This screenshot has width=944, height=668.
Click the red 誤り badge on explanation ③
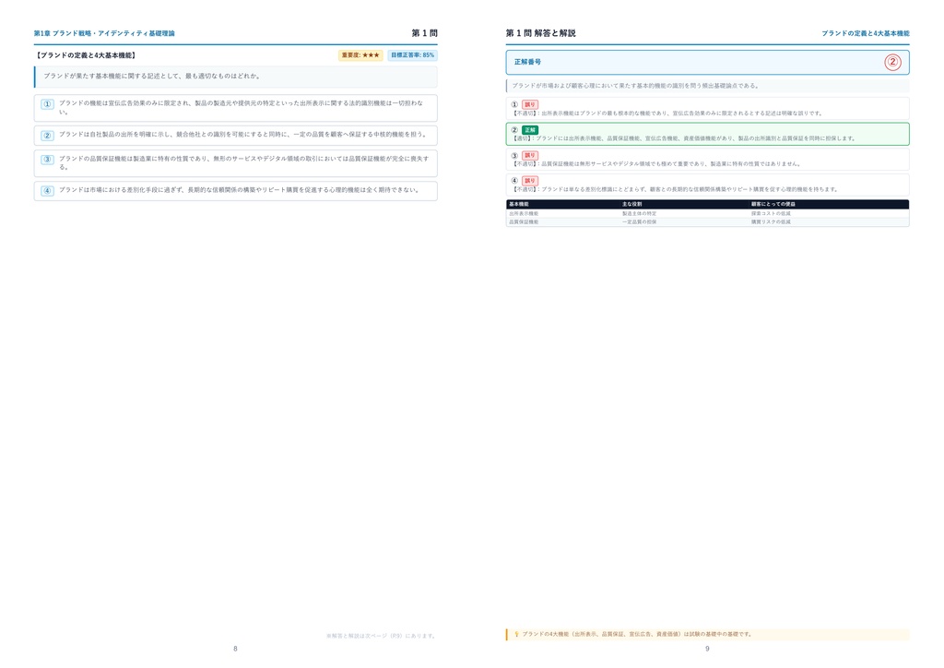[x=530, y=155]
